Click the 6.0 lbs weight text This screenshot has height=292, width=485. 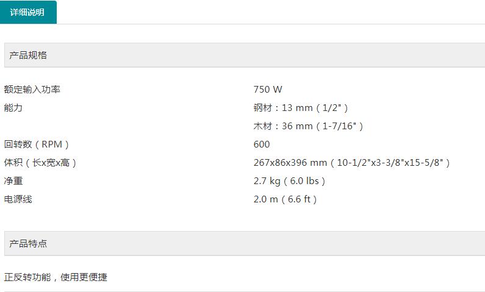(x=304, y=181)
